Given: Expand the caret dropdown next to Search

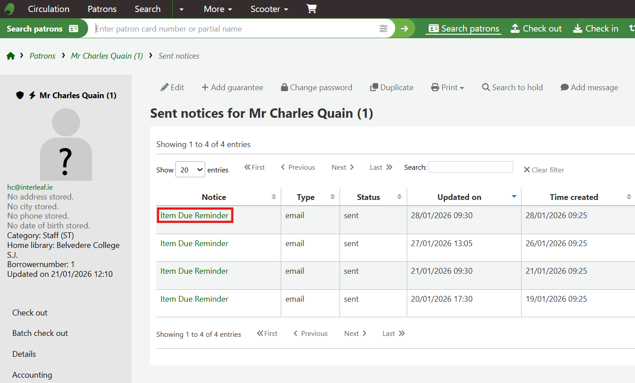Looking at the screenshot, I should click(x=181, y=9).
